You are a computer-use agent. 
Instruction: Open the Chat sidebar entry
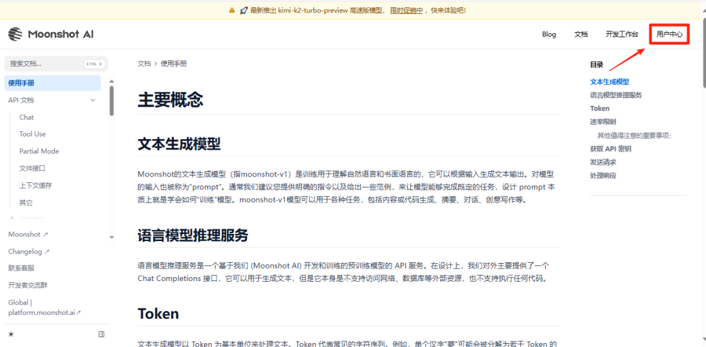pyautogui.click(x=27, y=117)
